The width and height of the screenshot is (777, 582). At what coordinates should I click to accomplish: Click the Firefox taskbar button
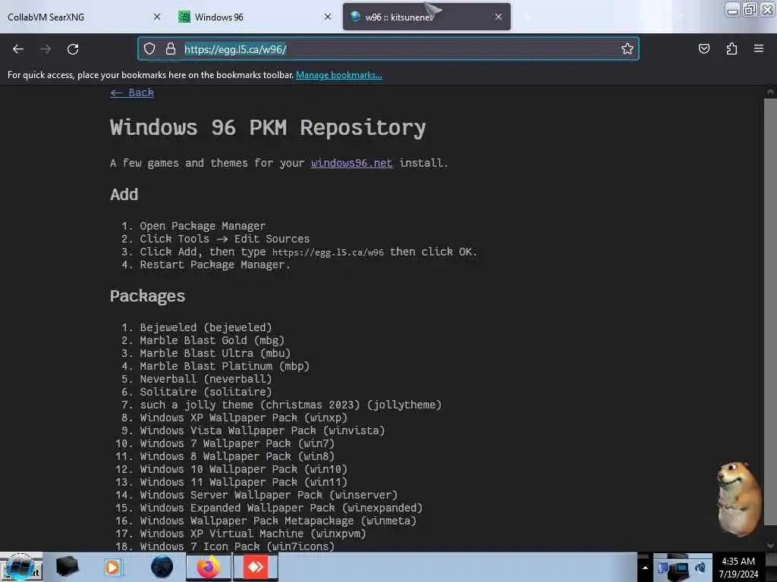coord(209,567)
